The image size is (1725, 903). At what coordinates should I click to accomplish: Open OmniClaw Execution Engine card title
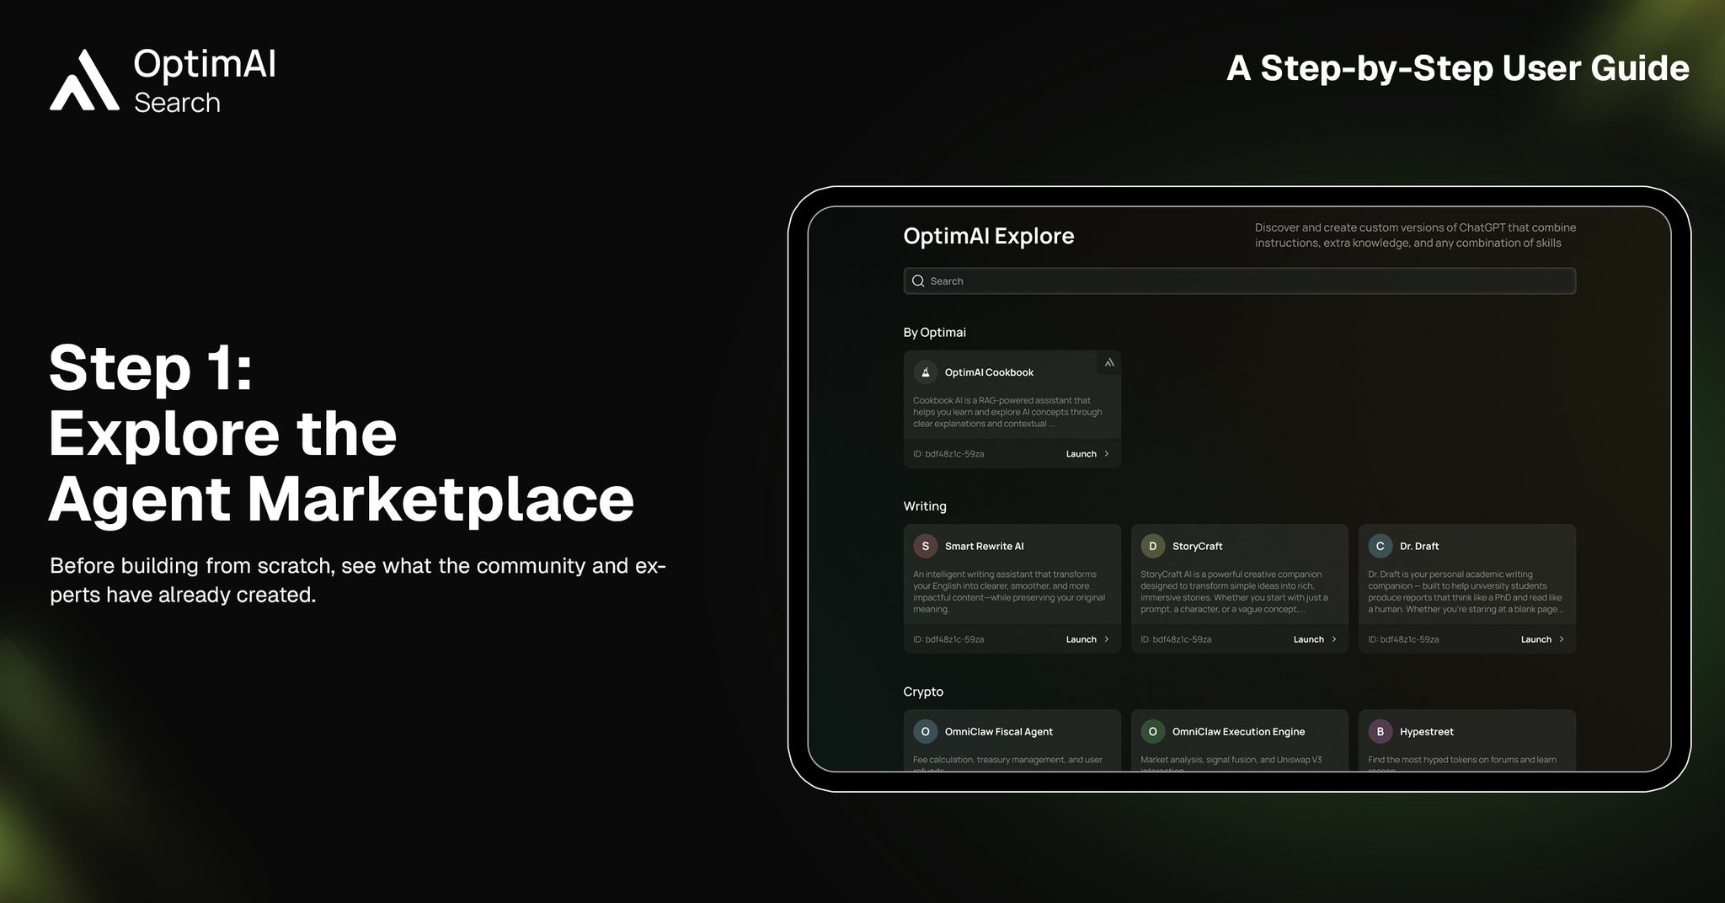tap(1238, 731)
